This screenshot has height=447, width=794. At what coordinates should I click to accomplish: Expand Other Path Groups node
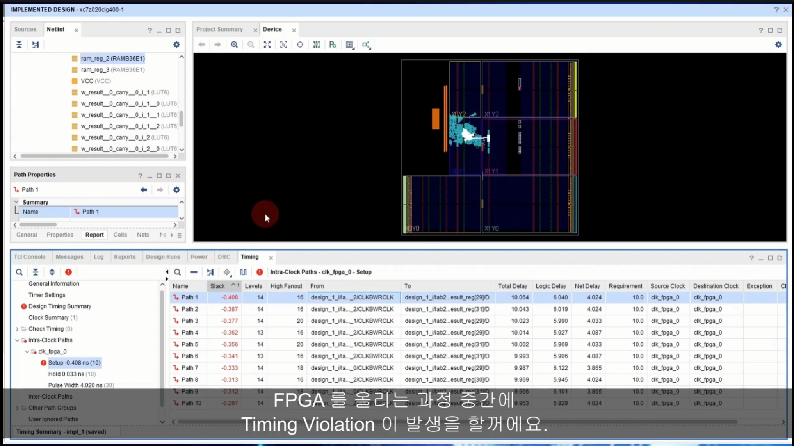click(x=17, y=408)
